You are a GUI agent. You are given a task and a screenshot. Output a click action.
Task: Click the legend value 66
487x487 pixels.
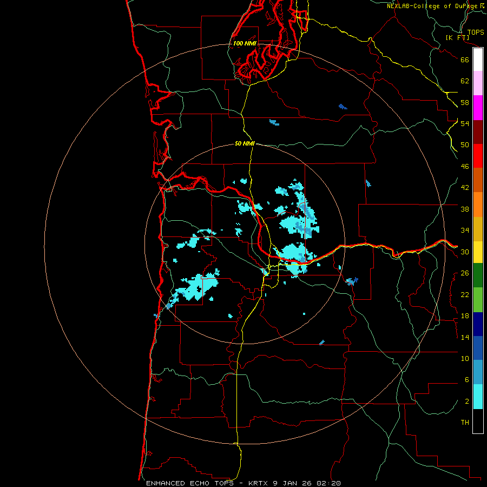click(x=465, y=60)
